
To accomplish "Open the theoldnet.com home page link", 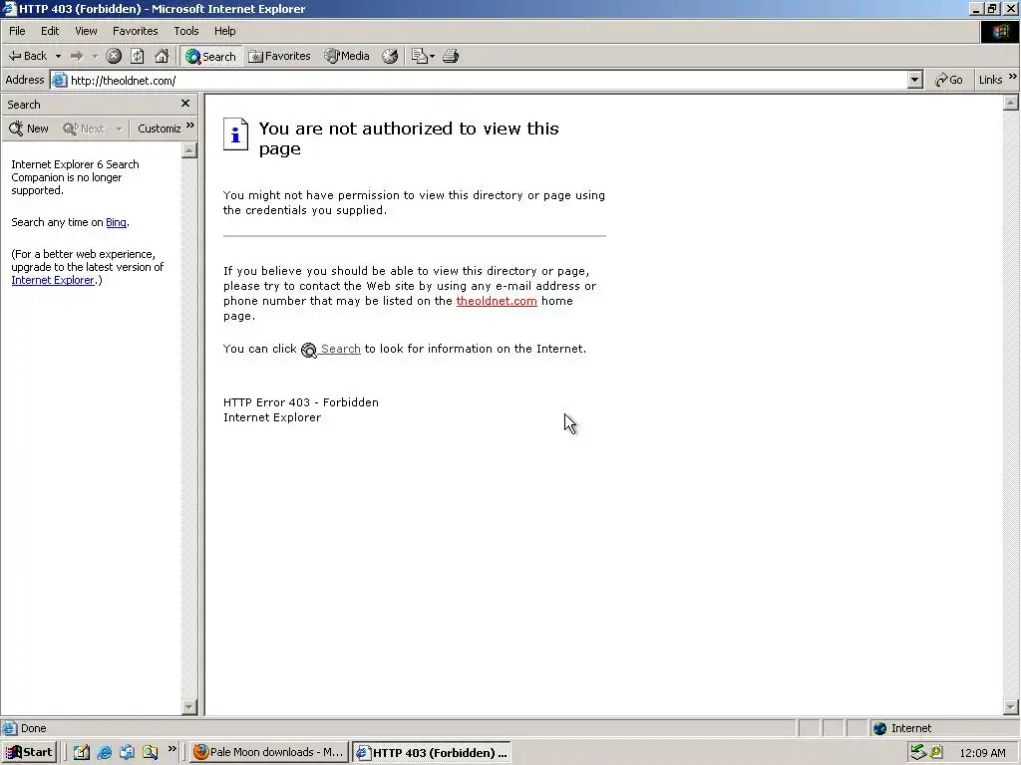I will pyautogui.click(x=497, y=301).
